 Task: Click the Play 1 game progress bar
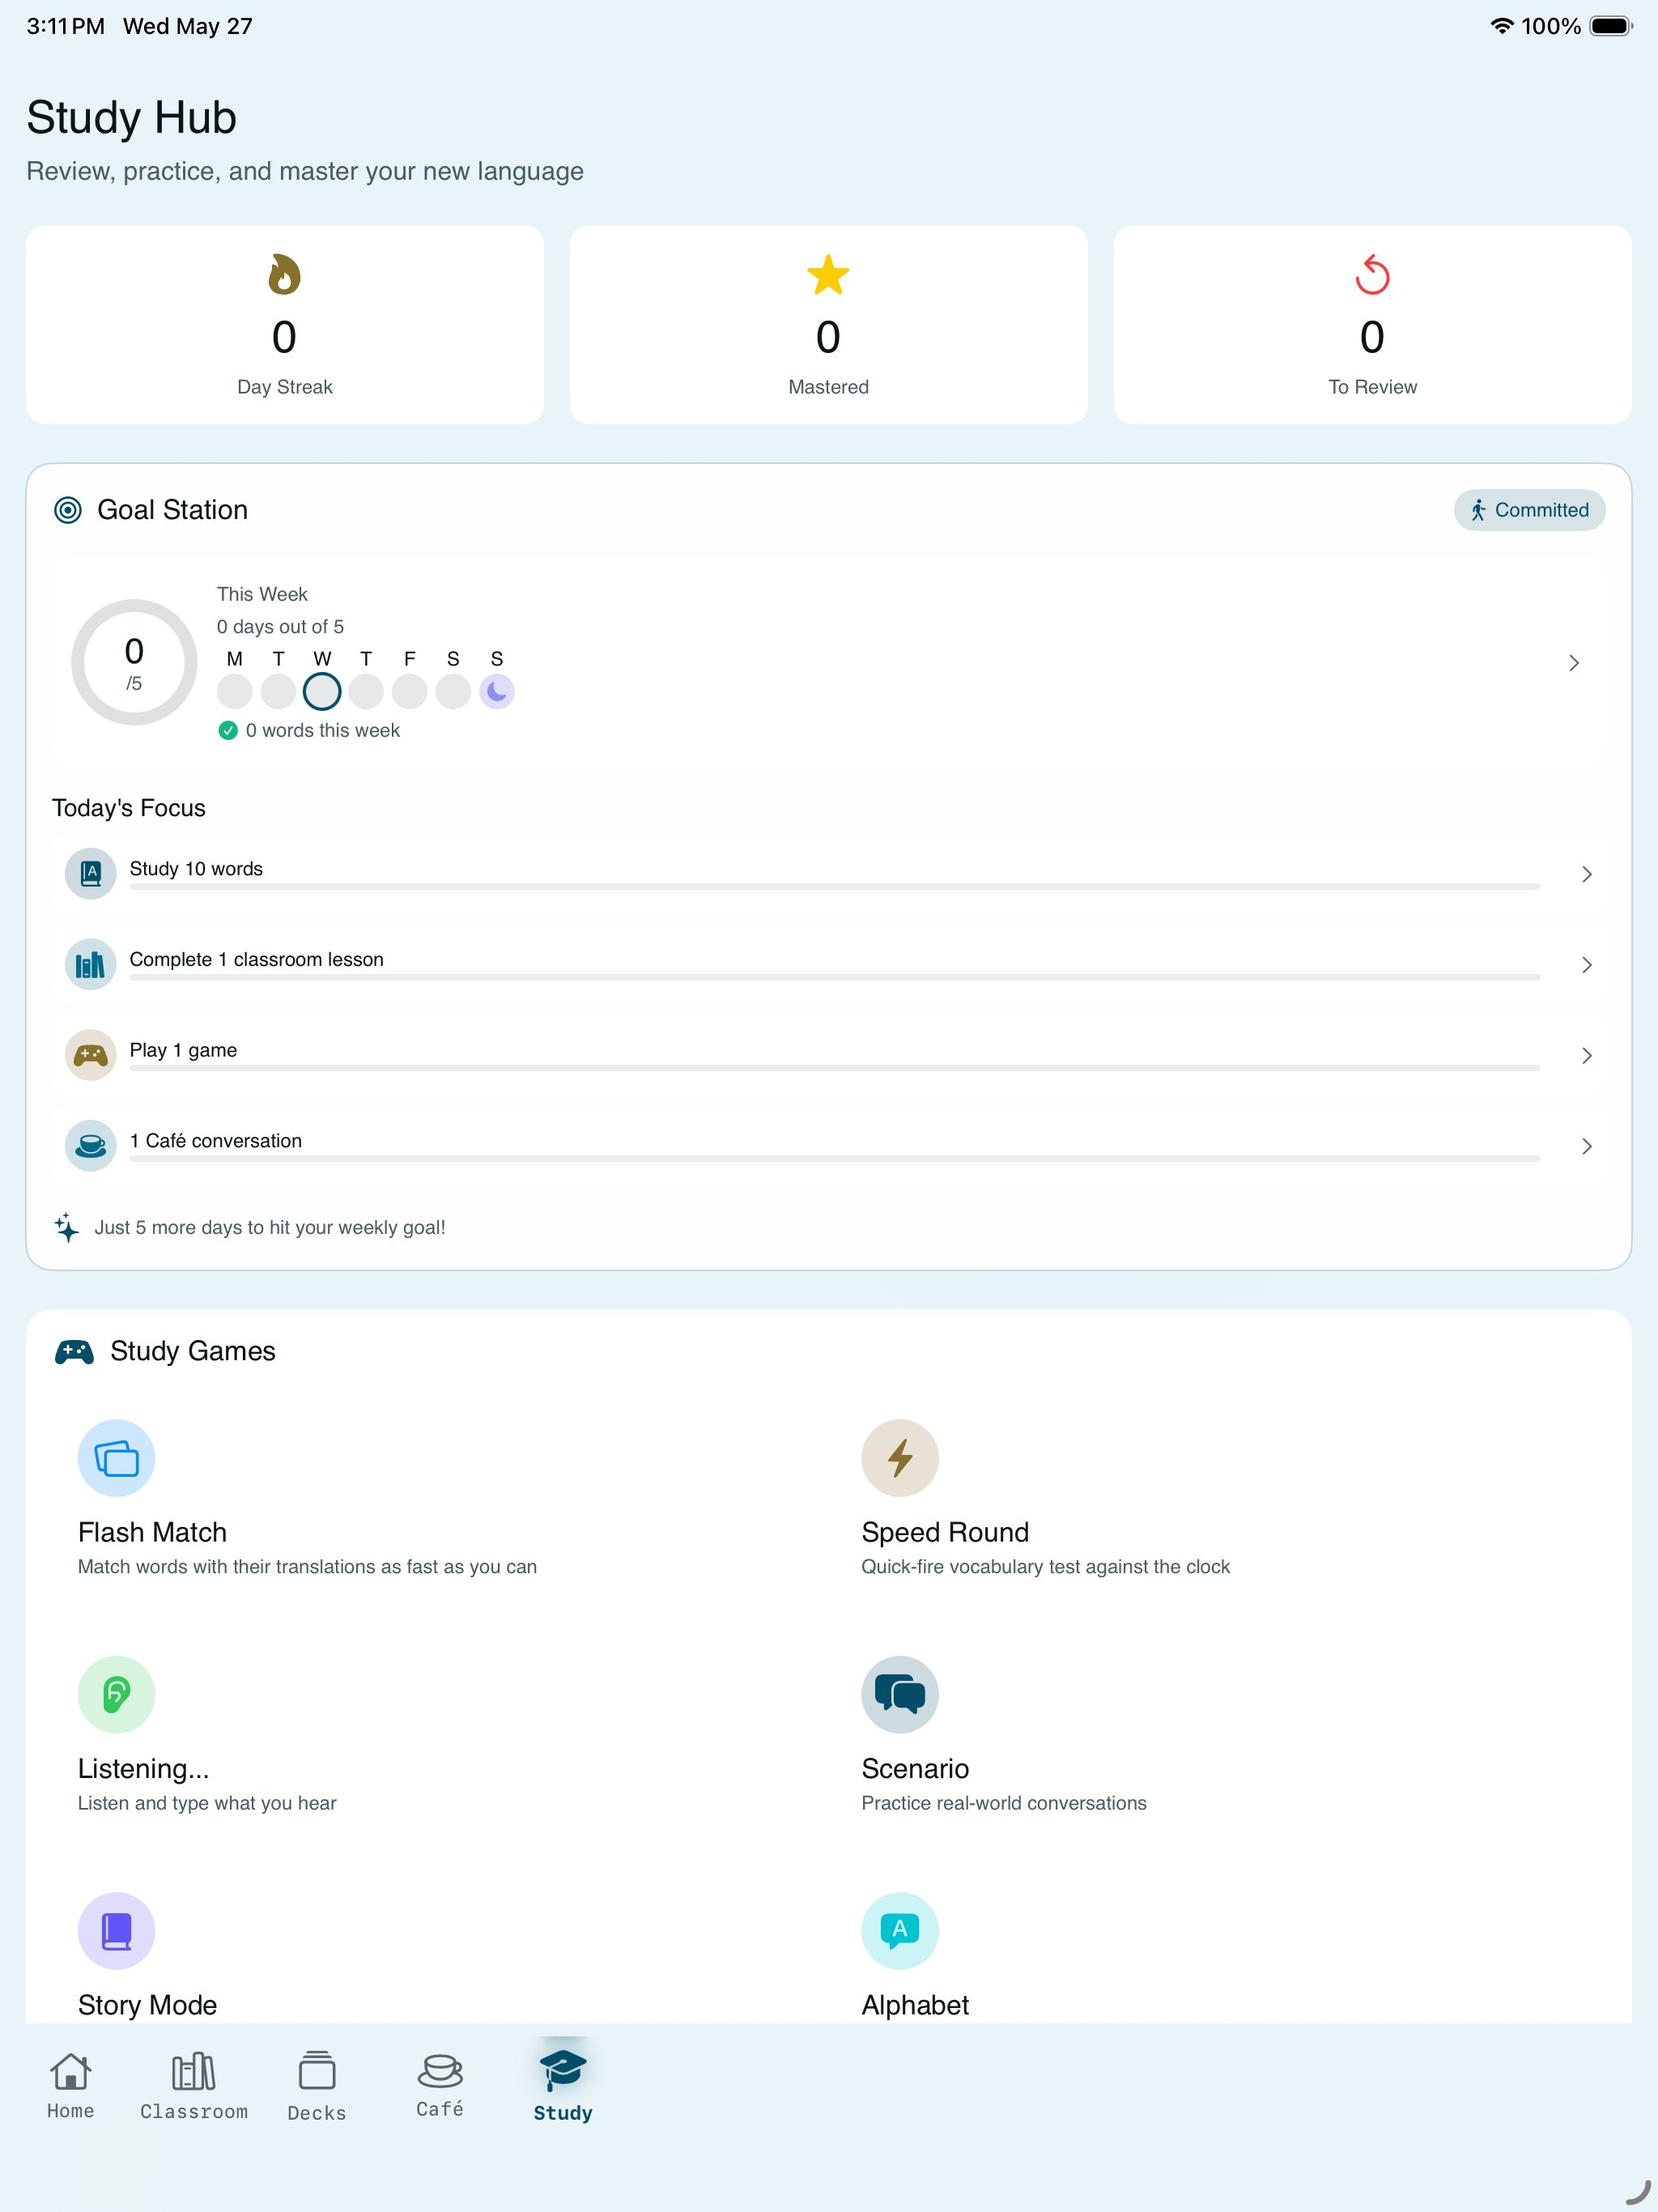pyautogui.click(x=834, y=1068)
